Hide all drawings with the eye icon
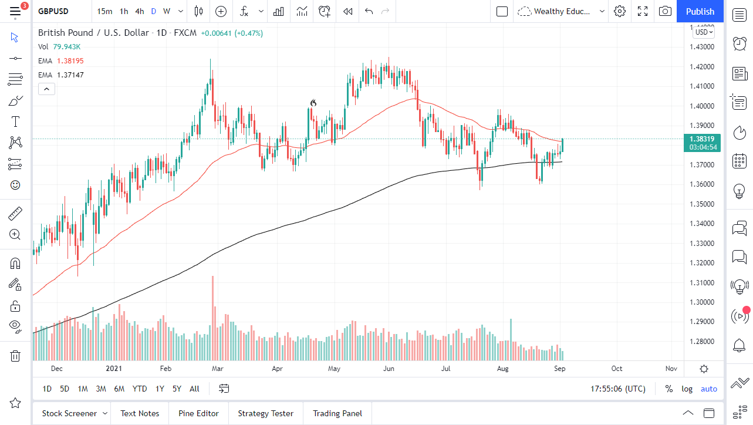Viewport: 753px width, 425px height. tap(15, 326)
